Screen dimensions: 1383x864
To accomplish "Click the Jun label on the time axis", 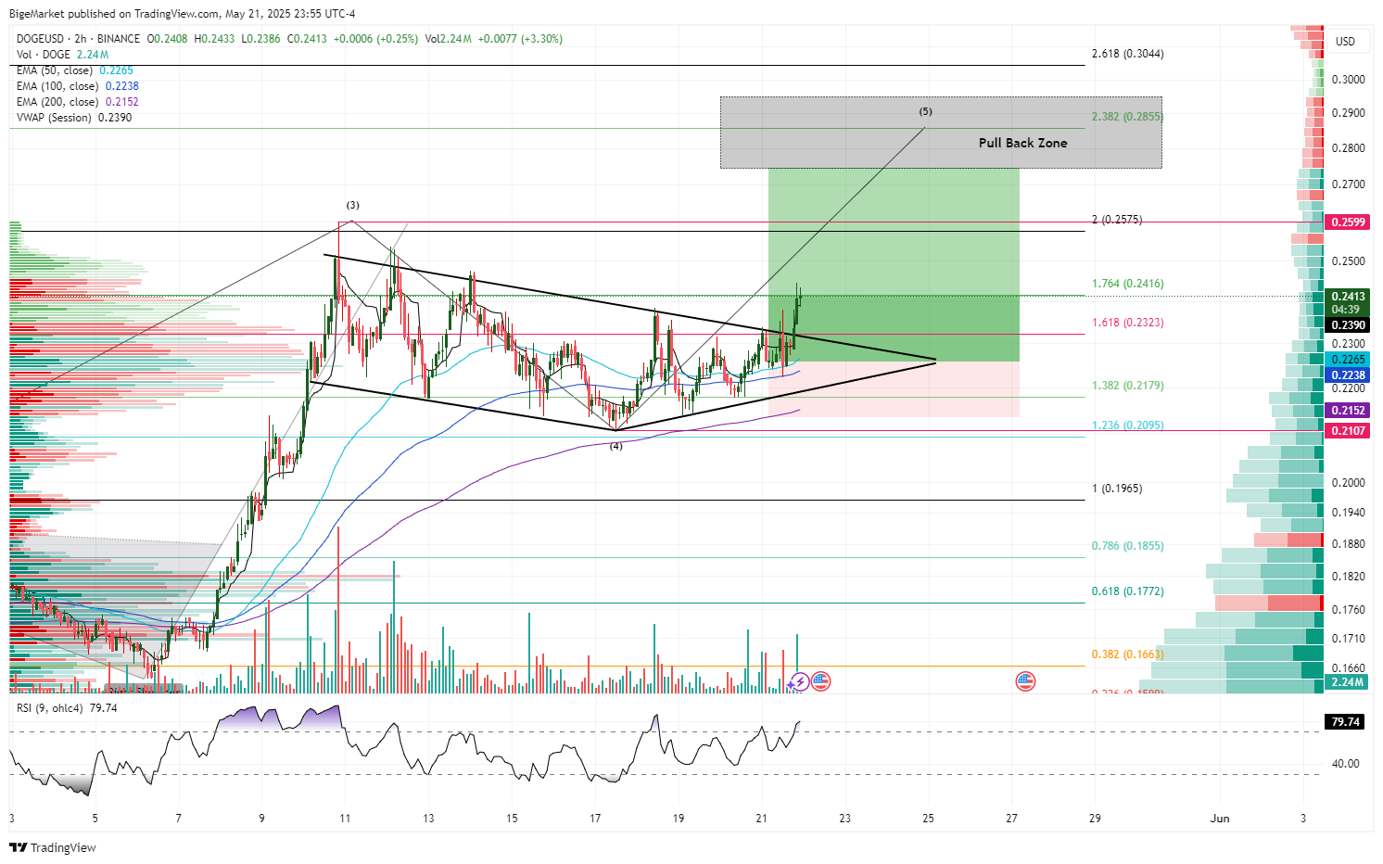I will coord(1220,819).
